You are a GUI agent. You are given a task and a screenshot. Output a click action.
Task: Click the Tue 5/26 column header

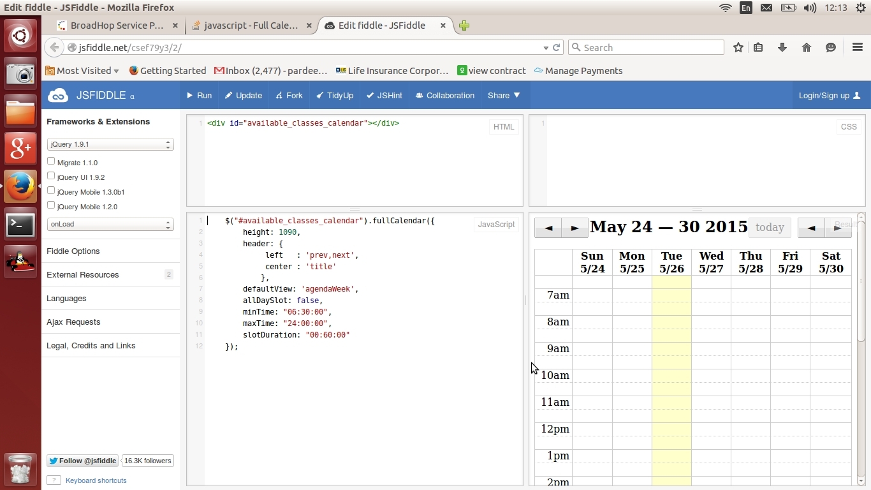click(x=671, y=262)
